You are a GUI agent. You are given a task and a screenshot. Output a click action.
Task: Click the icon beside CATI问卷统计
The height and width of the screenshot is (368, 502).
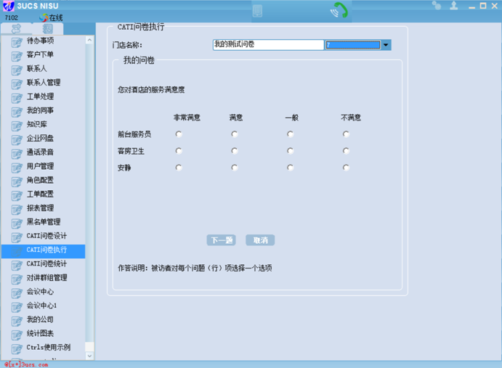click(17, 265)
